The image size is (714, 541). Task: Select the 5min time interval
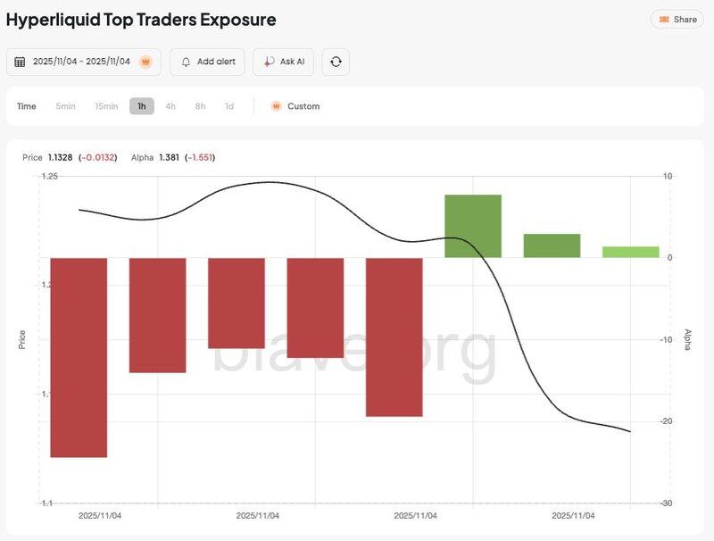(65, 106)
